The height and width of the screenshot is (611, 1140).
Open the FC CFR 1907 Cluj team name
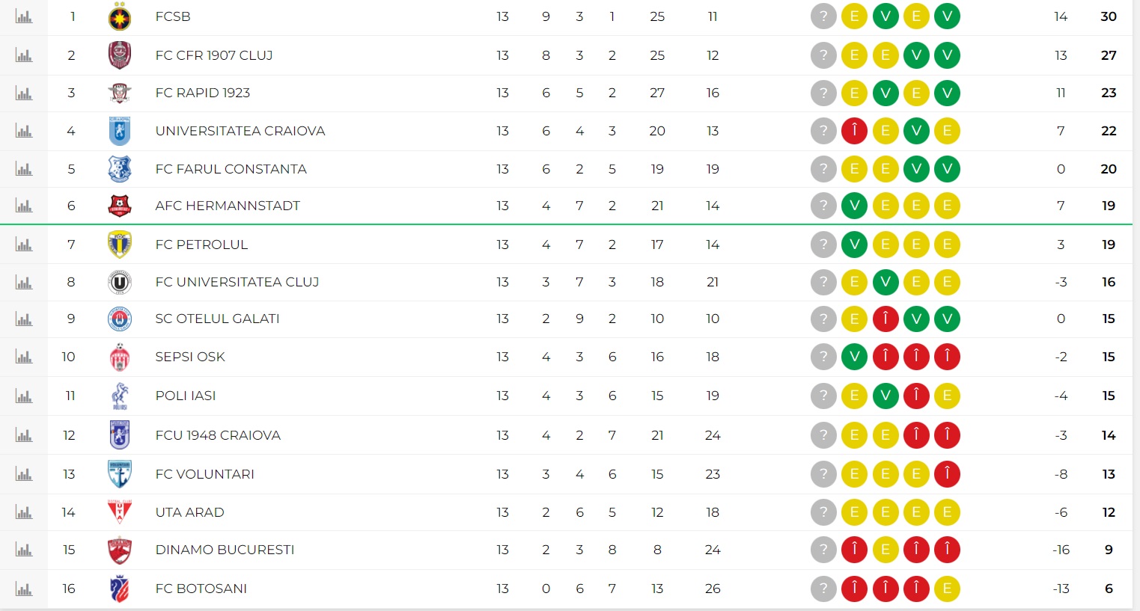(214, 55)
